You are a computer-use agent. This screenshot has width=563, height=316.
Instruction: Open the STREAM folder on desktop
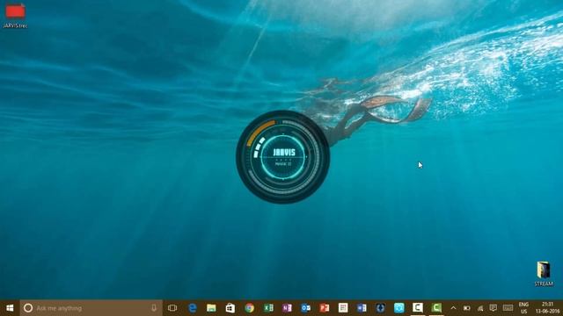pos(544,274)
